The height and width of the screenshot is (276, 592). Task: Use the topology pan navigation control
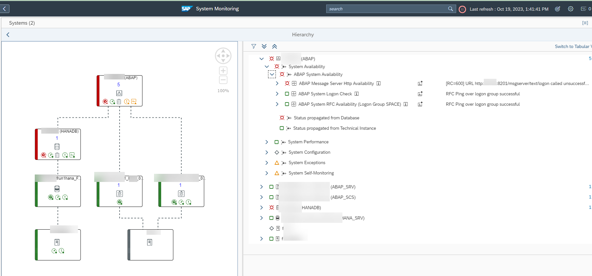[223, 56]
